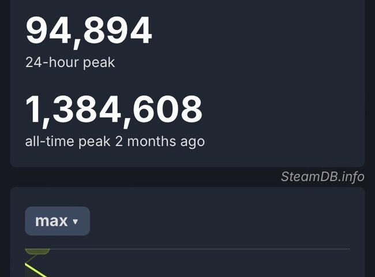This screenshot has width=375, height=277.
Task: Open the max time-range dropdown
Action: click(x=57, y=221)
